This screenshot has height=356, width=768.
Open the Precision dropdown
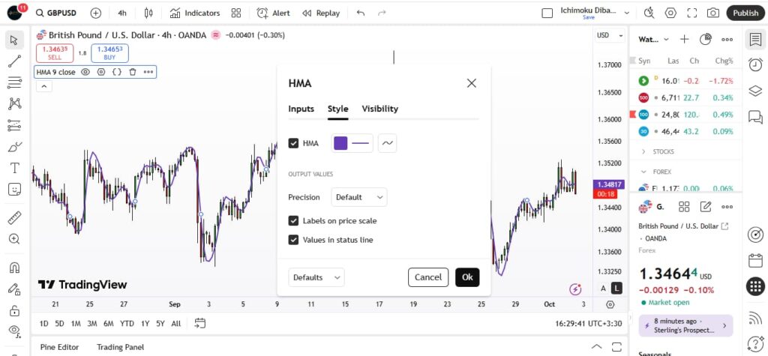(359, 197)
